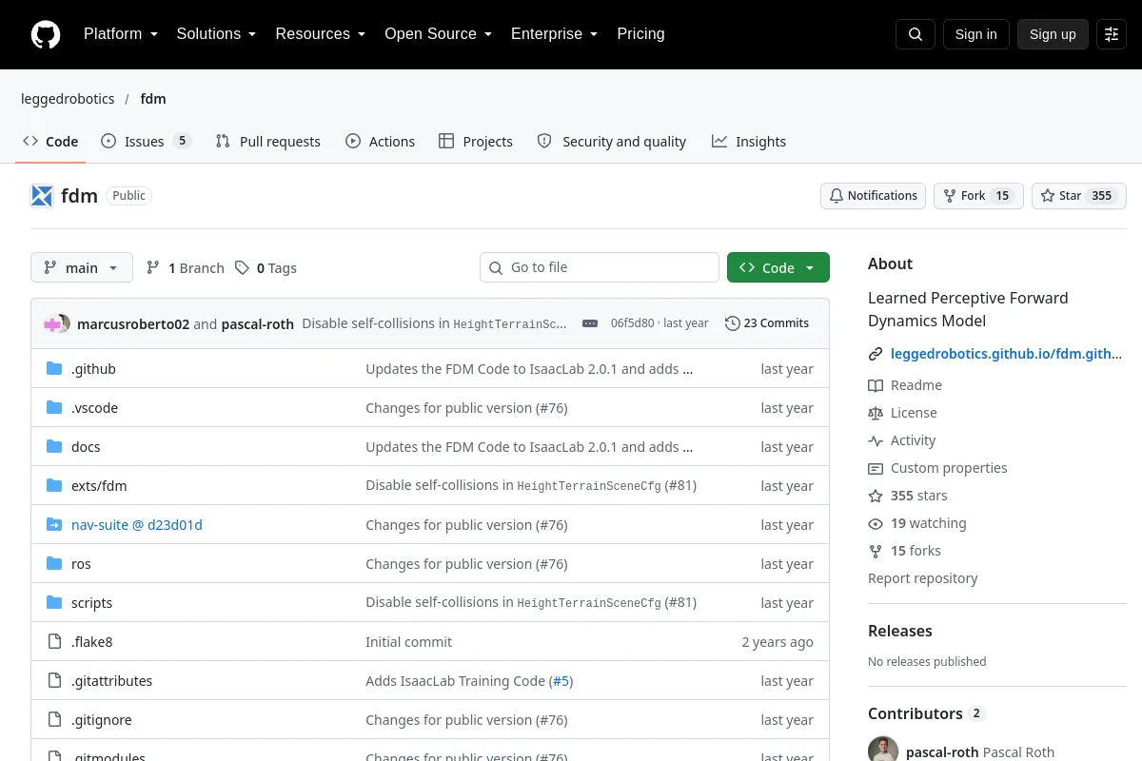1142x761 pixels.
Task: Click the branch icon beside 1 Branch
Action: click(153, 268)
